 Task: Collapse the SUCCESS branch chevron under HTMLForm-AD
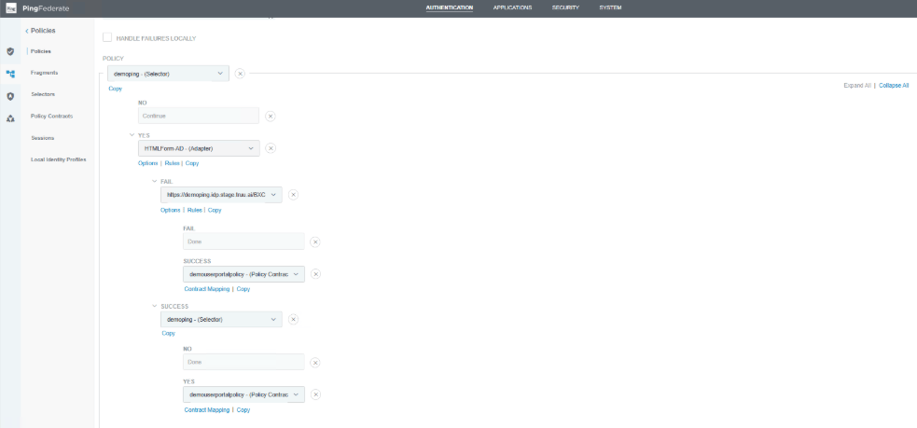[x=155, y=306]
